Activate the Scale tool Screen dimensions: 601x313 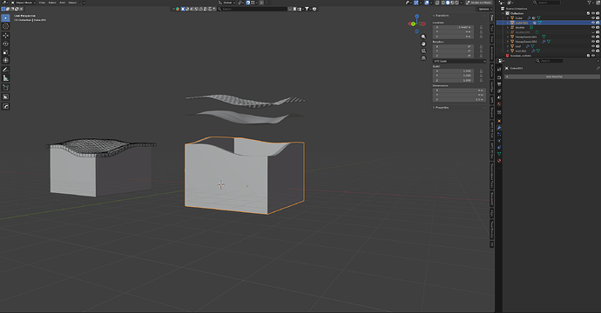5,52
